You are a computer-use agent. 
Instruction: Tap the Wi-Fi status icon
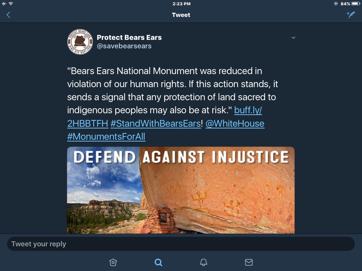[x=11, y=4]
